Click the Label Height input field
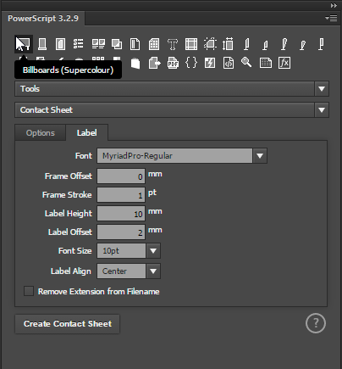 click(121, 214)
